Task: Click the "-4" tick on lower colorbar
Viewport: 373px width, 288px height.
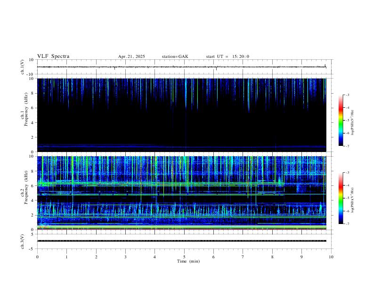Action: [347, 185]
